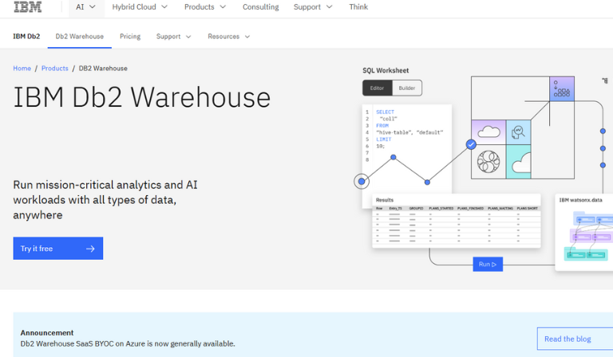The height and width of the screenshot is (357, 613).
Task: Expand the Resources submenu
Action: (x=229, y=37)
